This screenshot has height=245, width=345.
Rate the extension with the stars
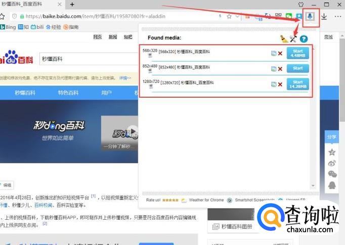[170, 200]
